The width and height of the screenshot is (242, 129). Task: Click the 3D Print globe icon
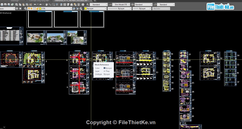coord(12,5)
